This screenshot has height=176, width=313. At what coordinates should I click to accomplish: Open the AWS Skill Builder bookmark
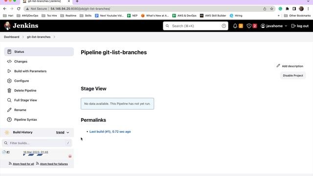click(213, 16)
